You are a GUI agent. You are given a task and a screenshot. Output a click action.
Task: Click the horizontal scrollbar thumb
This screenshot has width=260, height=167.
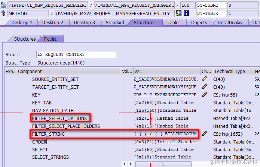163,164
